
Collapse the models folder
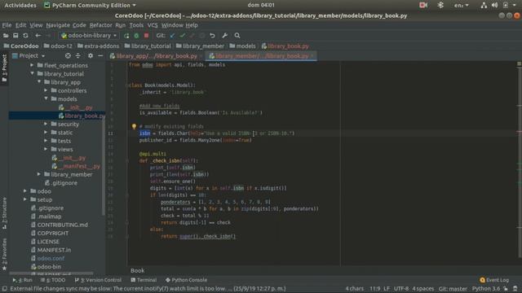(x=46, y=98)
